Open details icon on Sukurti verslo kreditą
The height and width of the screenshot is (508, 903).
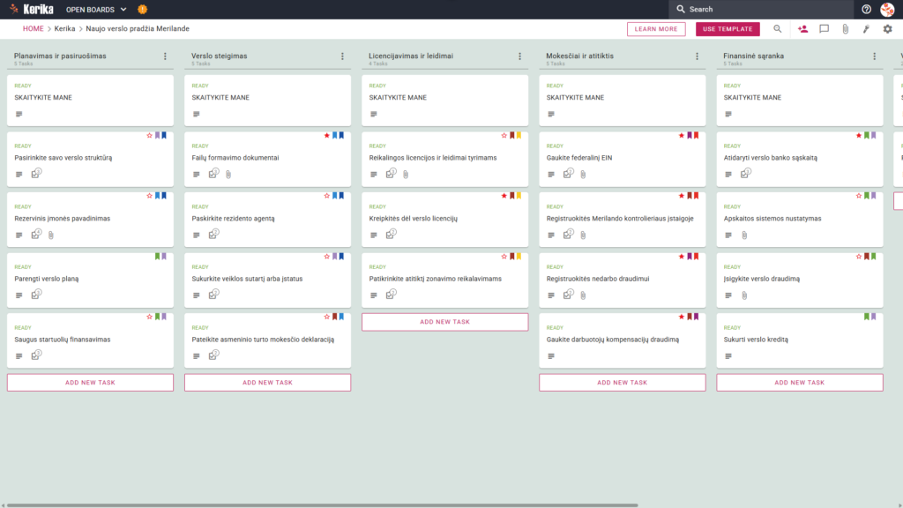[x=728, y=356]
